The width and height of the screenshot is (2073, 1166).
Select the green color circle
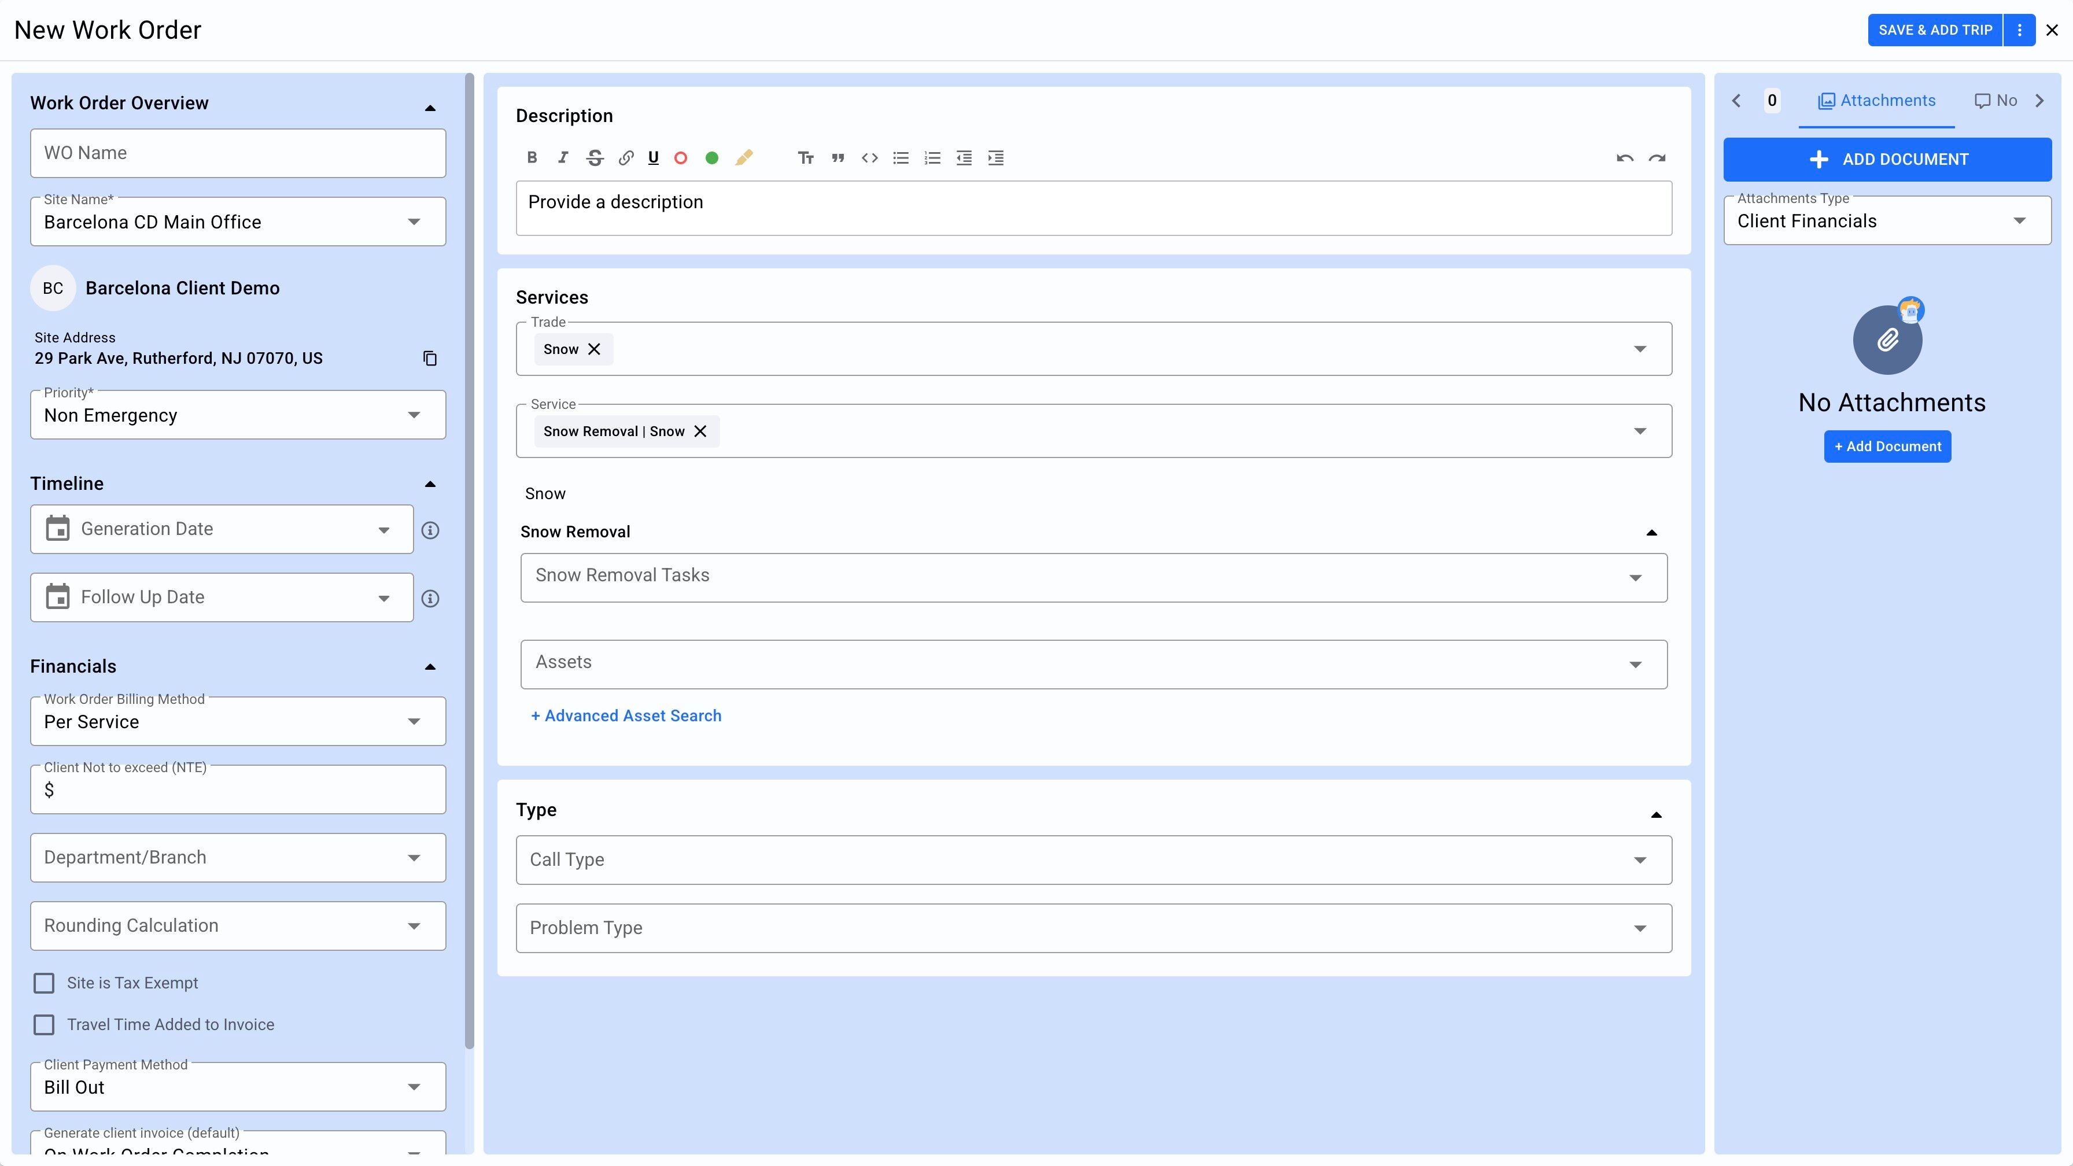point(711,158)
